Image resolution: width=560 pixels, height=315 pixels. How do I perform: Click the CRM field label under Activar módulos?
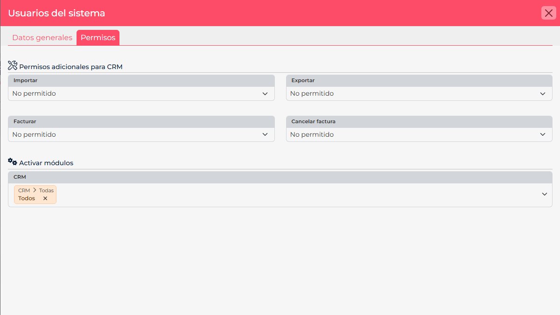pyautogui.click(x=20, y=177)
